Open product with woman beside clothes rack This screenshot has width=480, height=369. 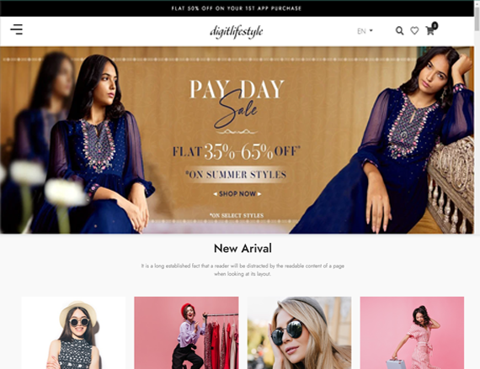(186, 333)
